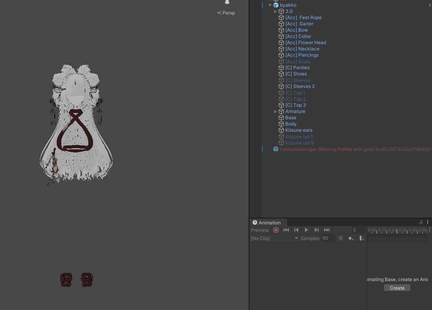Go to next keyframe
432x310 pixels.
(317, 230)
